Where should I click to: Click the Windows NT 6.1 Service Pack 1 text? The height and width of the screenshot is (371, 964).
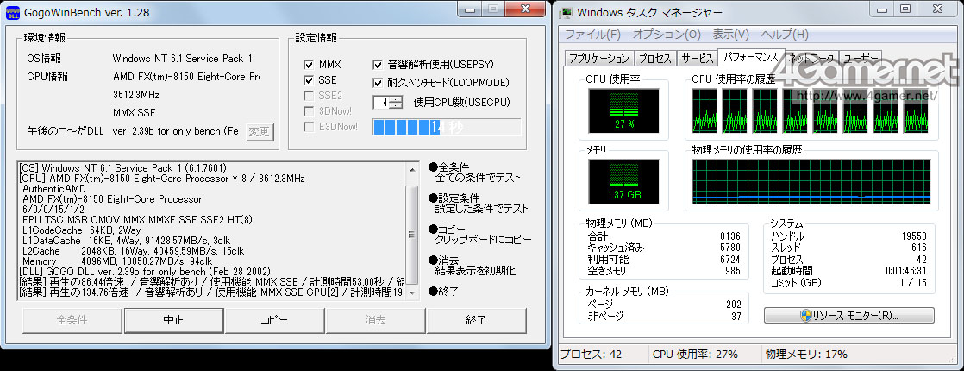pos(182,59)
